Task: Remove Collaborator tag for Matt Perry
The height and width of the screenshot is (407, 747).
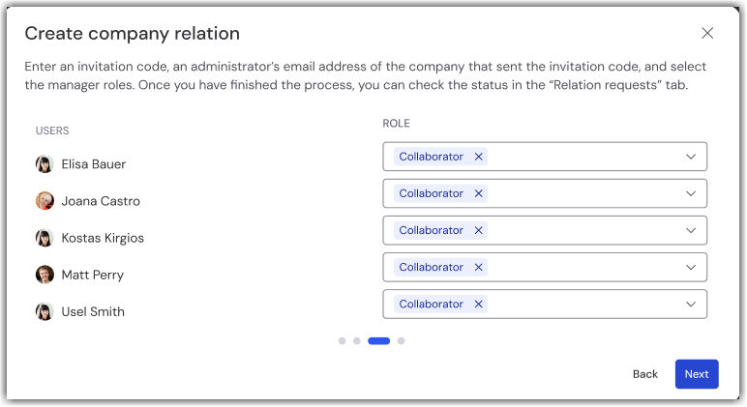Action: point(479,267)
